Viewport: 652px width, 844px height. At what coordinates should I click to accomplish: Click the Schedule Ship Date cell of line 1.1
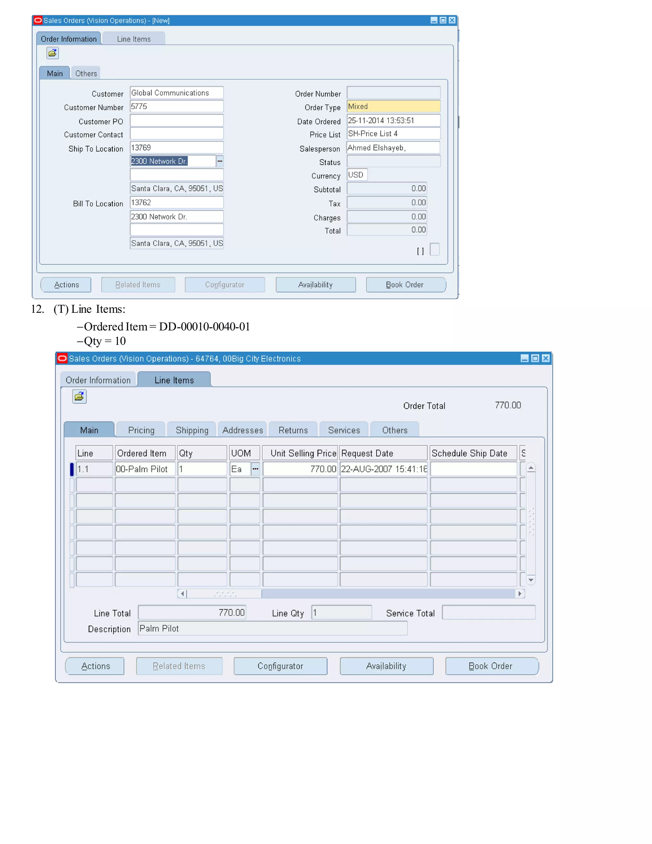click(473, 469)
